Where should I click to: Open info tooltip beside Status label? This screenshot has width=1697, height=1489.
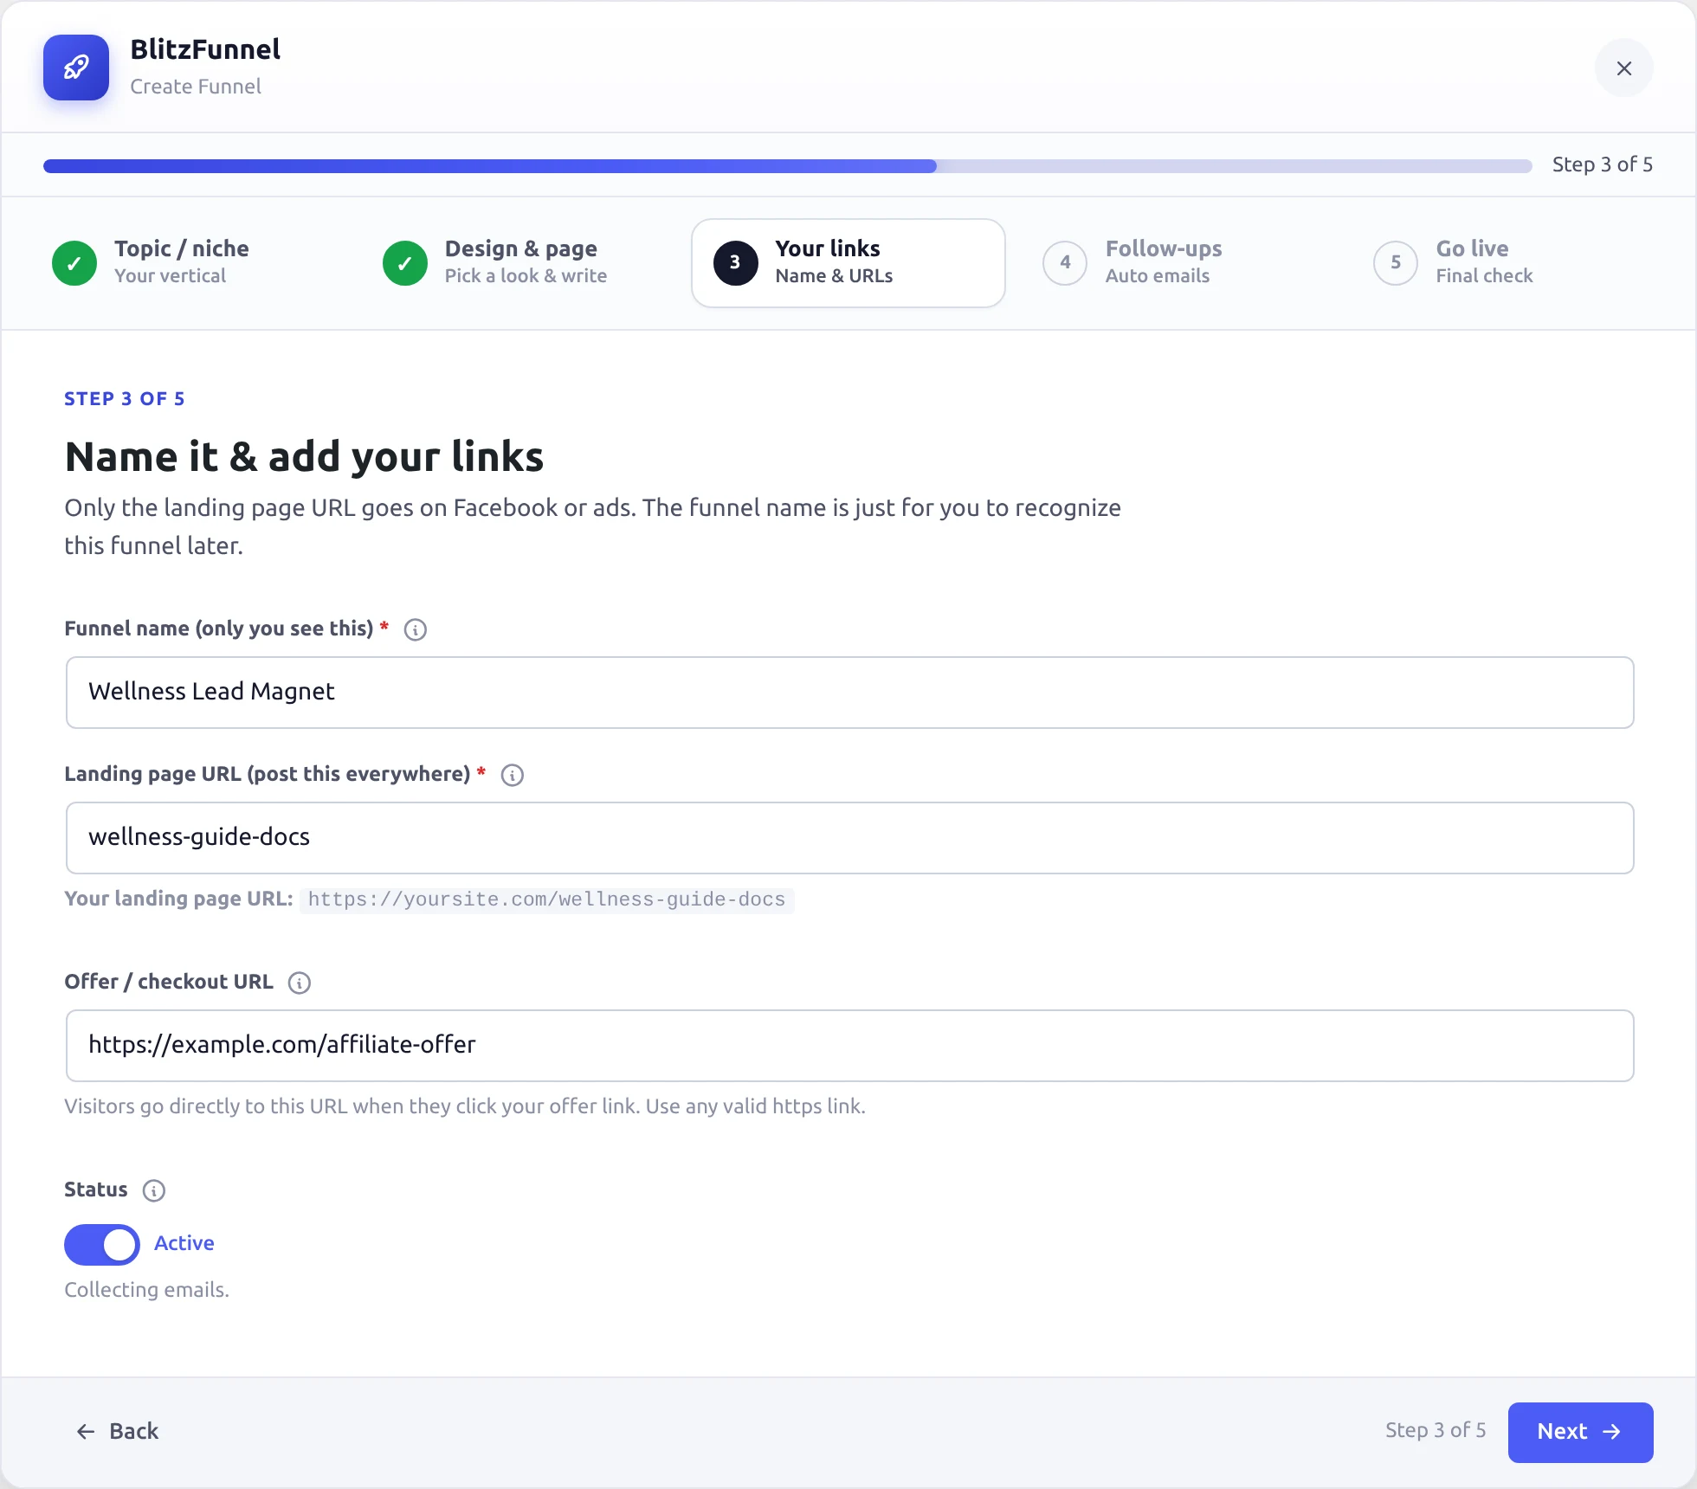(154, 1190)
